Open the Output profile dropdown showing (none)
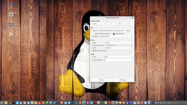 [x=99, y=24]
